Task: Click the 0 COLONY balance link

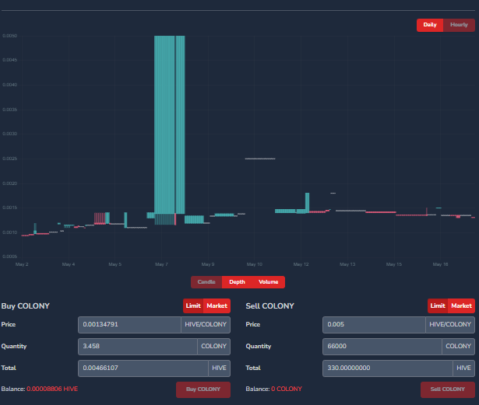Action: point(287,389)
